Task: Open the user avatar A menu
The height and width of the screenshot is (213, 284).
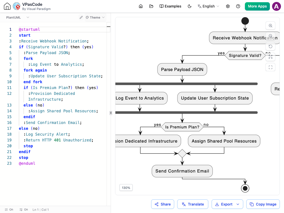Action: (x=277, y=6)
